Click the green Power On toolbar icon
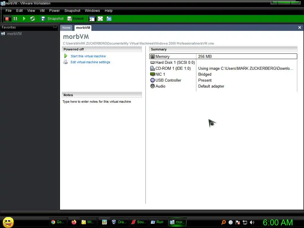Viewport: 304px width, 228px height. point(24,19)
